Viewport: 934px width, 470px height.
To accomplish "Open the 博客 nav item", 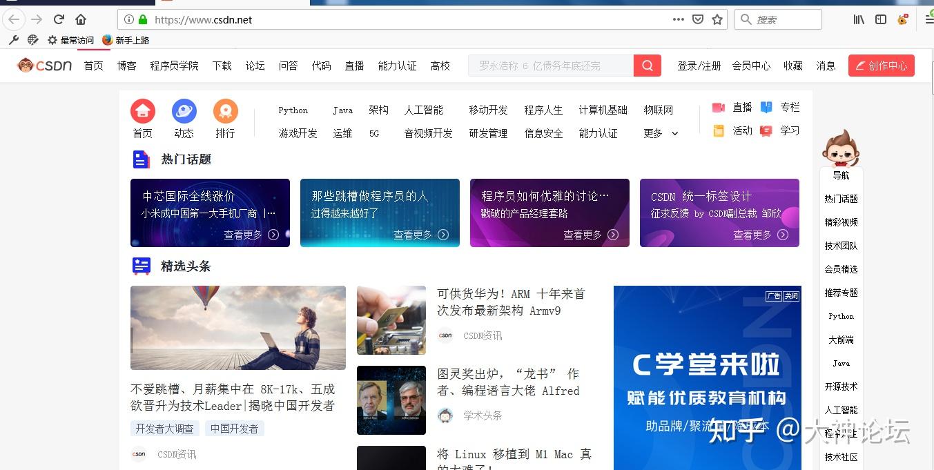I will pos(126,66).
